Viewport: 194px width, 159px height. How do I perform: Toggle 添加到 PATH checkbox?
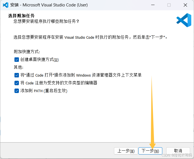click(17, 91)
